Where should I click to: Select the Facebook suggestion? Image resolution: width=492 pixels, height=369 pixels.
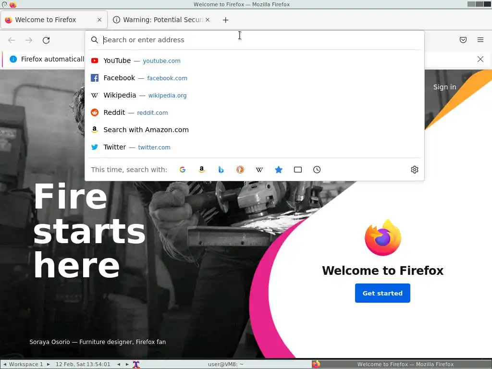pos(255,78)
